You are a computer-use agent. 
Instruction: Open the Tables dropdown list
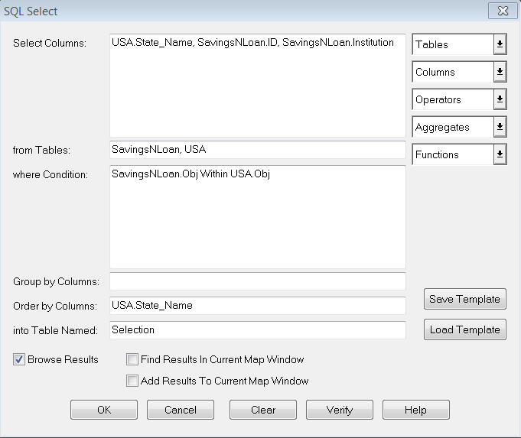click(500, 44)
